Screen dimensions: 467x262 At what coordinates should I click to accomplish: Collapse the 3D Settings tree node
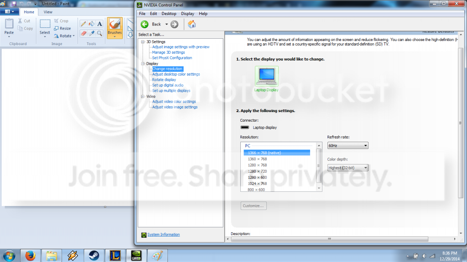pyautogui.click(x=143, y=41)
